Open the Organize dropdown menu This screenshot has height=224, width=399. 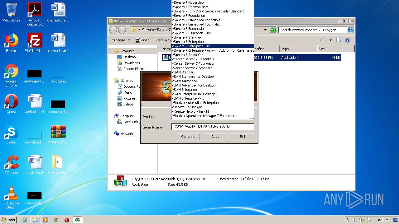[x=121, y=40]
